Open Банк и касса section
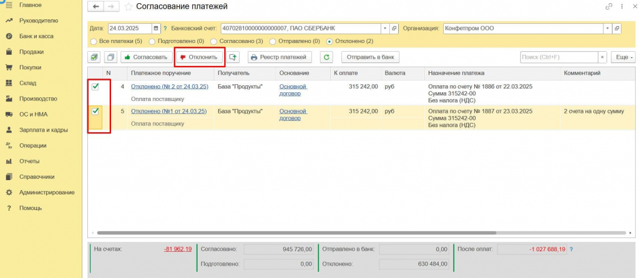This screenshot has width=639, height=278. (x=36, y=36)
